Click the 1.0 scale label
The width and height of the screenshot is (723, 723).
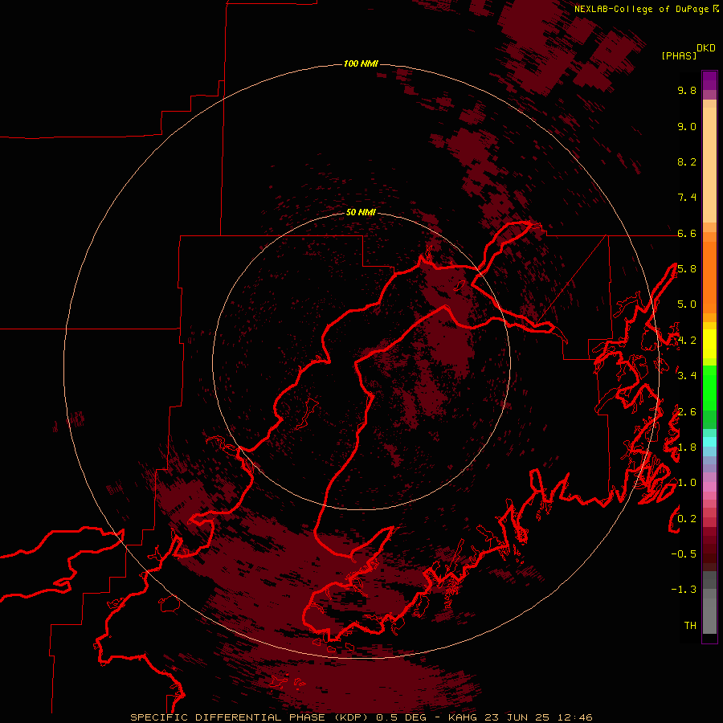[x=687, y=483]
